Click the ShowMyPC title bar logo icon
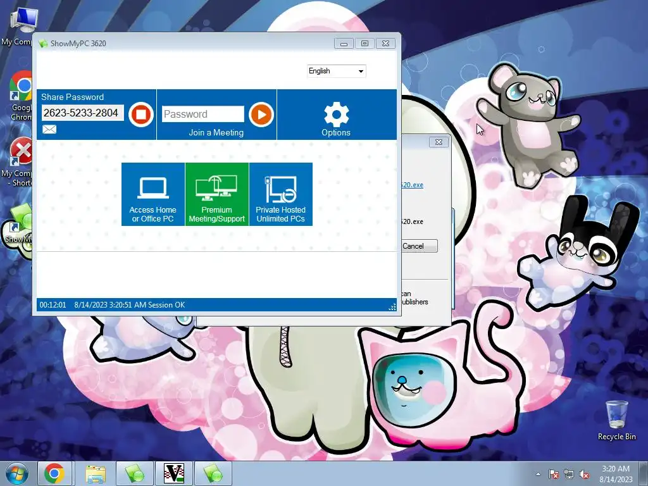The image size is (648, 486). click(x=43, y=44)
